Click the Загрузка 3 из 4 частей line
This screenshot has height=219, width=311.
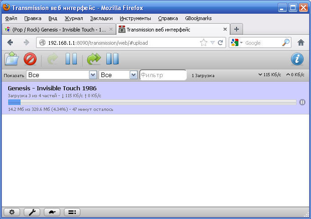(54, 96)
